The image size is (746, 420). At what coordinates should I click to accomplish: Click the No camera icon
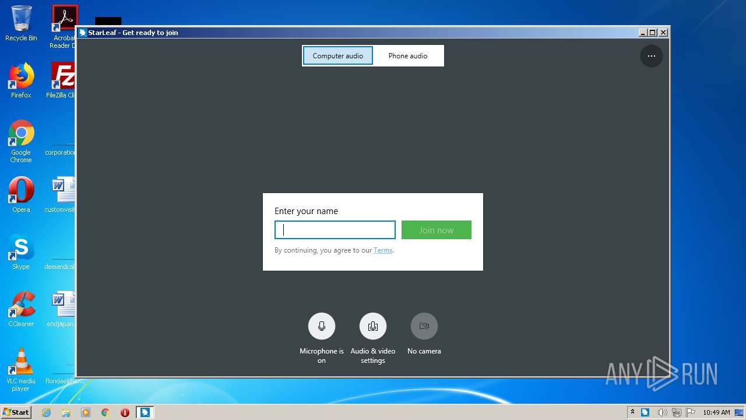point(424,326)
